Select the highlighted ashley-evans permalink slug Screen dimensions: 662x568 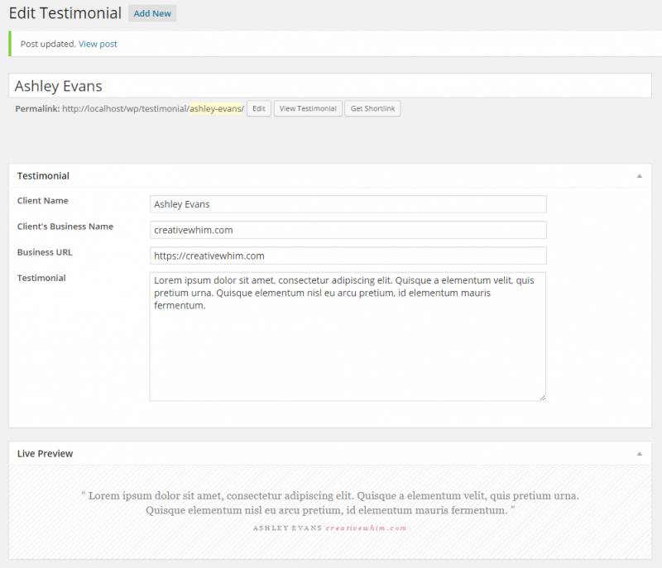click(217, 109)
